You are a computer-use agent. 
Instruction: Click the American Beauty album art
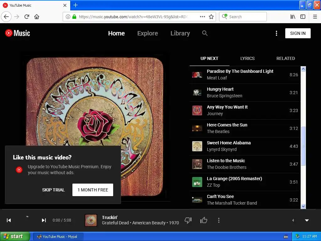pos(95,127)
